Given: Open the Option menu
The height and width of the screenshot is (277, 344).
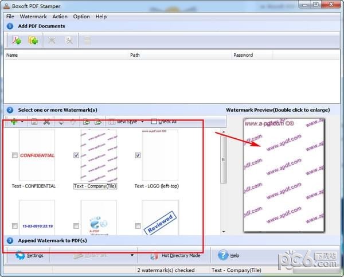Looking at the screenshot, I should click(x=81, y=17).
